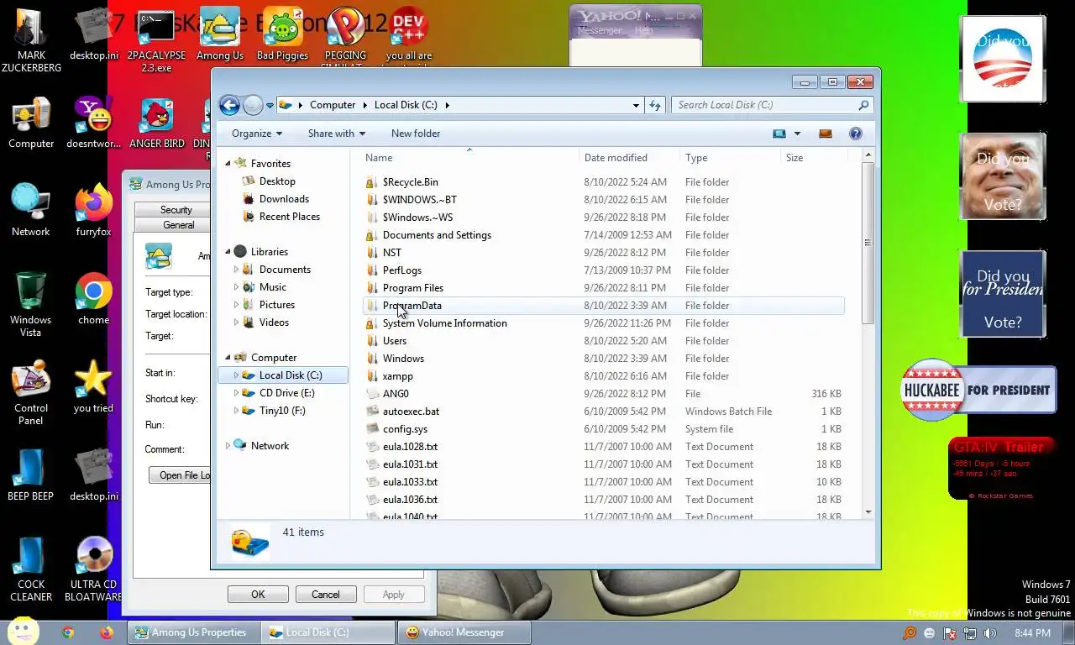The width and height of the screenshot is (1075, 645).
Task: Open the ULTRA CD BLOATWARE icon
Action: pos(93,569)
